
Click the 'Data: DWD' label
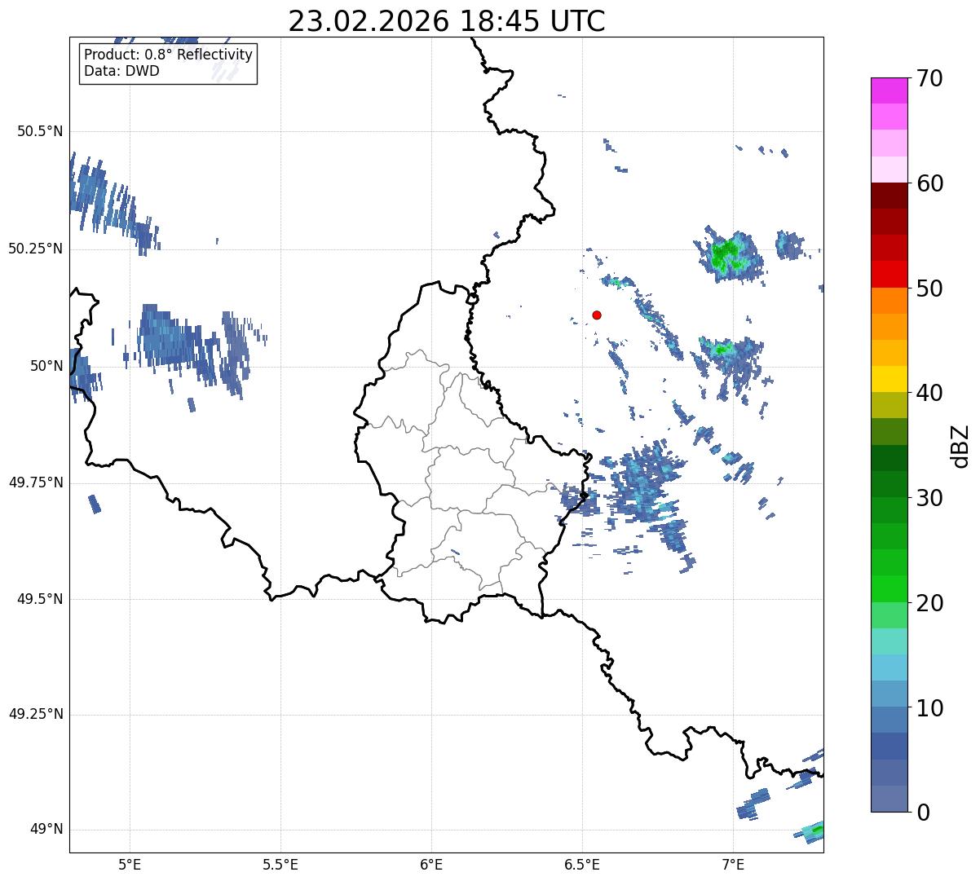click(x=121, y=71)
